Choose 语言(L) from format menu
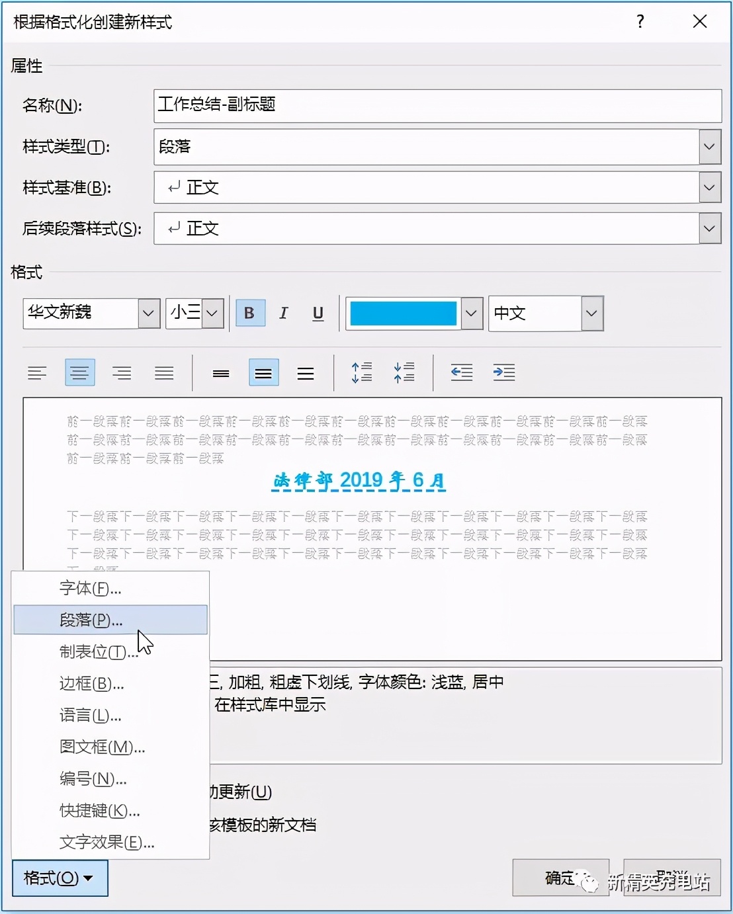Screen dimensions: 733x914 (x=110, y=715)
